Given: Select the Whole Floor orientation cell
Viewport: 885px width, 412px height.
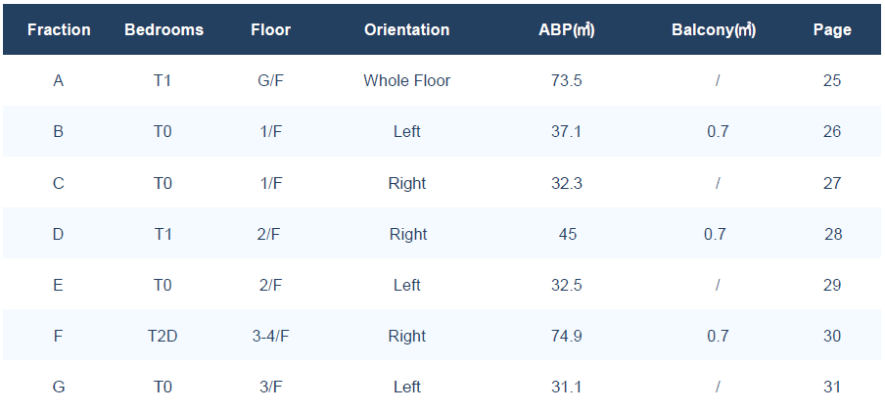Looking at the screenshot, I should pos(407,80).
